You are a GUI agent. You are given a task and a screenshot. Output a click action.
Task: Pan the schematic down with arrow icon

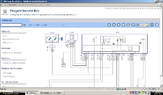click(x=114, y=25)
